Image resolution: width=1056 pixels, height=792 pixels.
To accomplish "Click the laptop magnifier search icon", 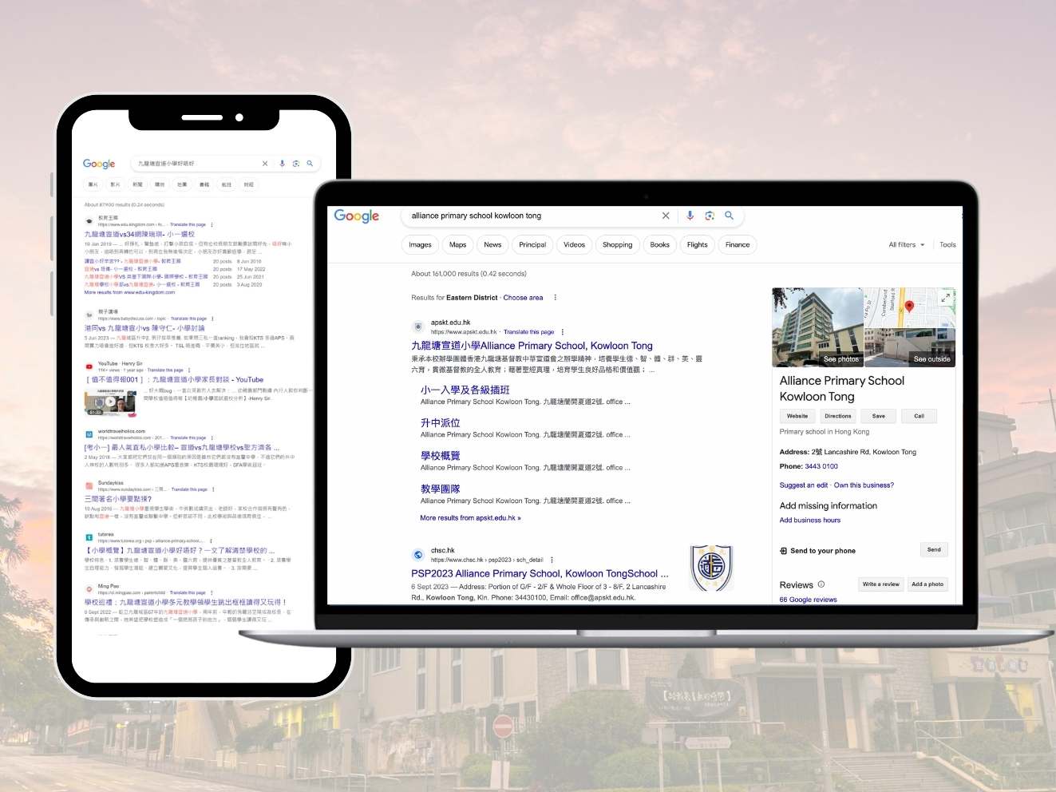I will 729,216.
